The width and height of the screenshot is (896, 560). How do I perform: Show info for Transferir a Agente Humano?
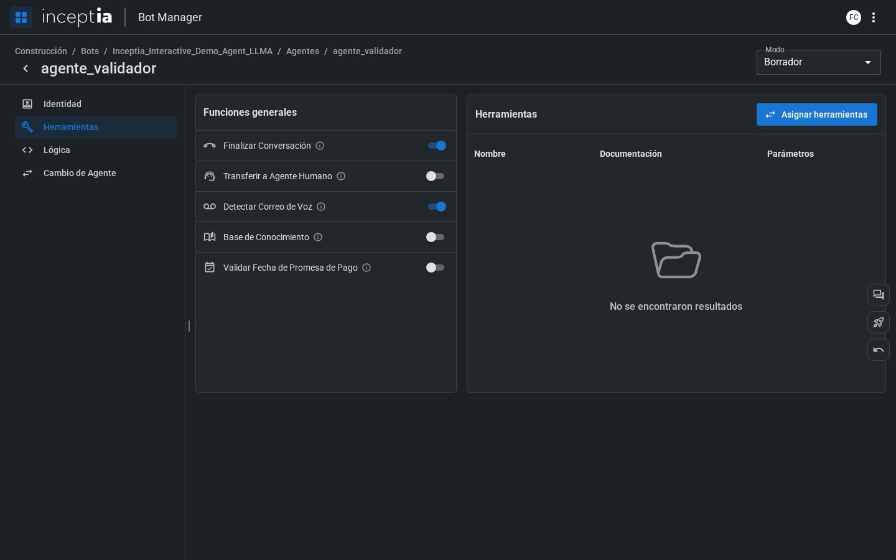pyautogui.click(x=341, y=176)
